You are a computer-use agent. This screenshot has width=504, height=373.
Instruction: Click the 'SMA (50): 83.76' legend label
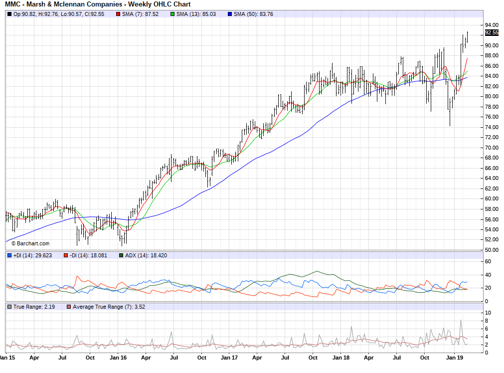[254, 14]
